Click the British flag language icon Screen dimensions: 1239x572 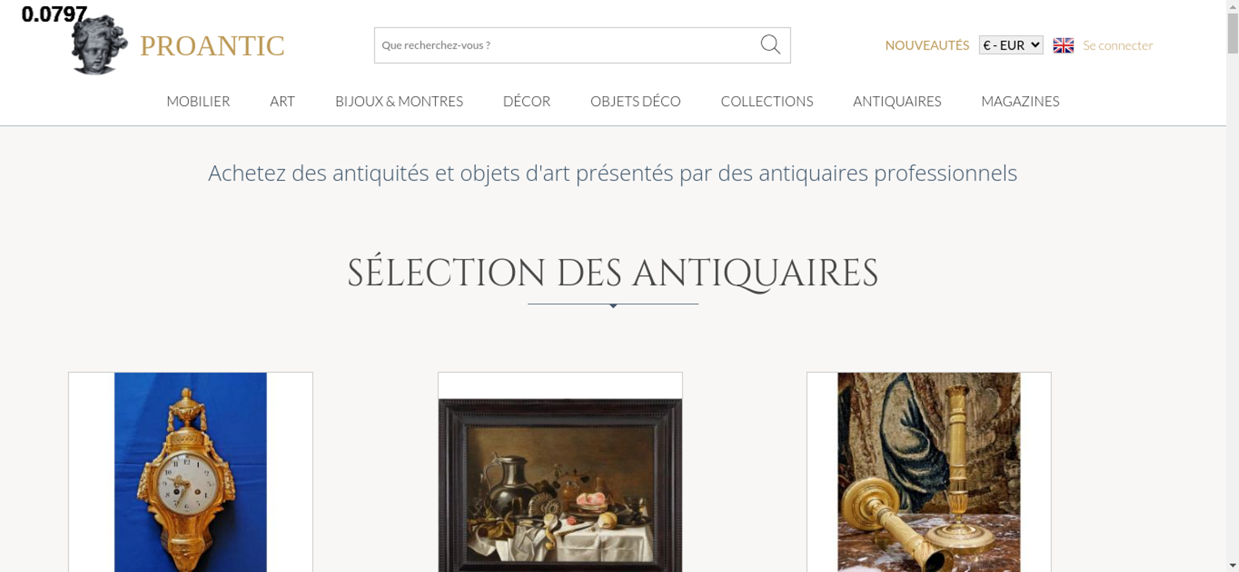1063,45
